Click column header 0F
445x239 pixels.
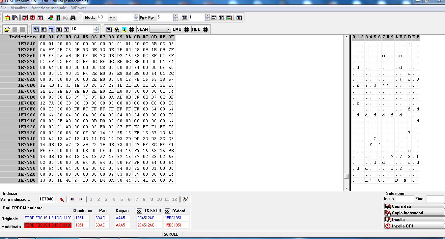pyautogui.click(x=171, y=37)
